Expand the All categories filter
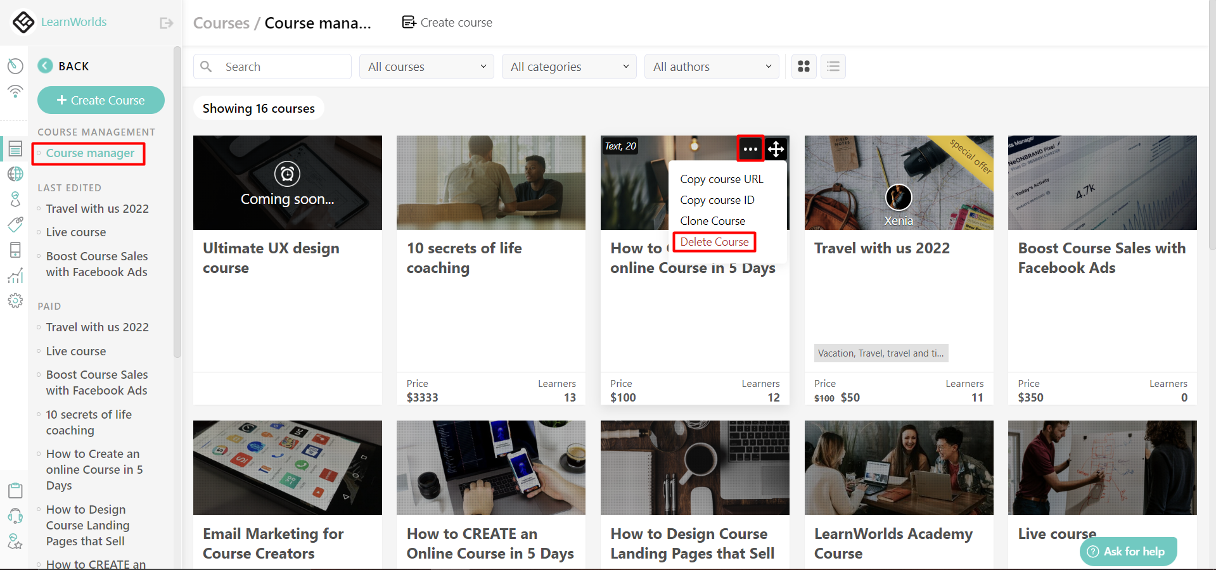 point(568,66)
